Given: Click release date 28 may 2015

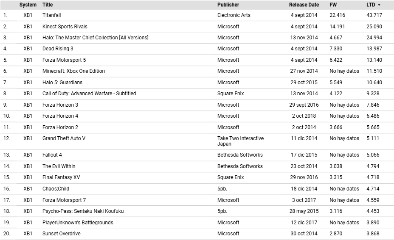Looking at the screenshot, I should click(x=304, y=211).
